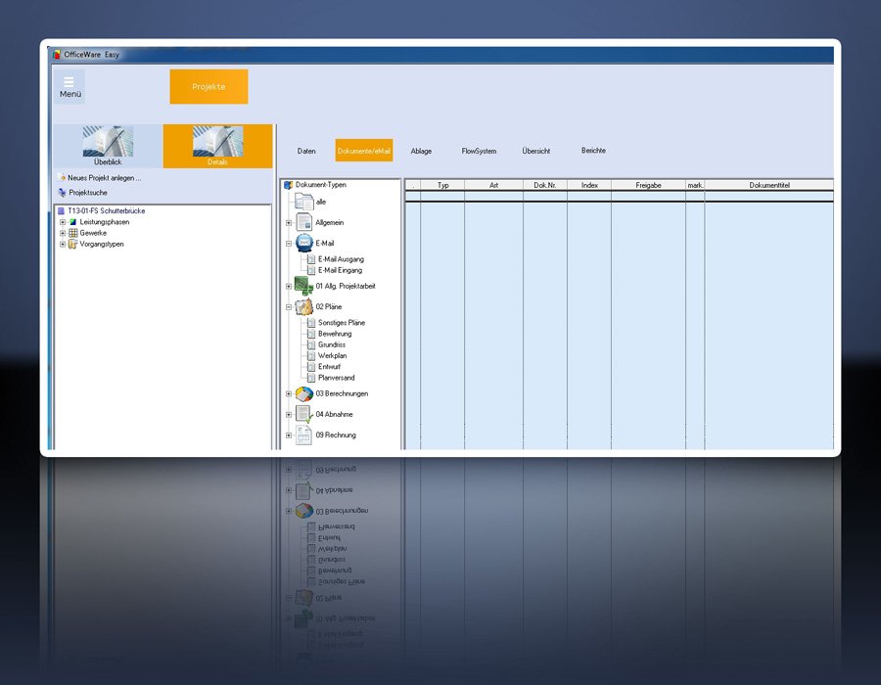Select the Details view thumbnail
This screenshot has width=881, height=685.
(217, 146)
